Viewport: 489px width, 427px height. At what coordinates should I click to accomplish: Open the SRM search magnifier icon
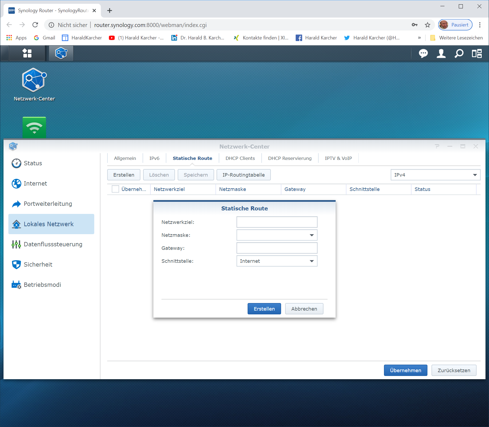pos(459,53)
